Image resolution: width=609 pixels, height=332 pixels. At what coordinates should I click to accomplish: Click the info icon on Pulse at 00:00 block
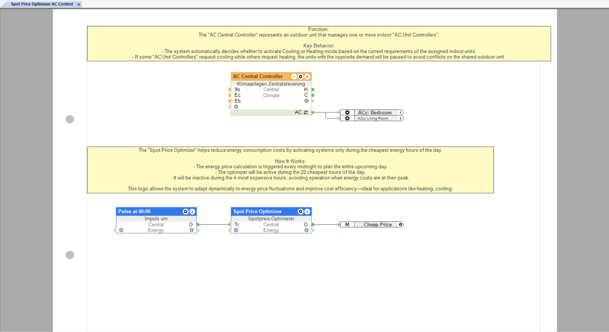(192, 212)
